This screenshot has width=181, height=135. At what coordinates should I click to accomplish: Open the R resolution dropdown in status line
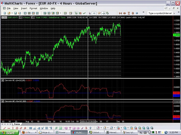pos(33,18)
